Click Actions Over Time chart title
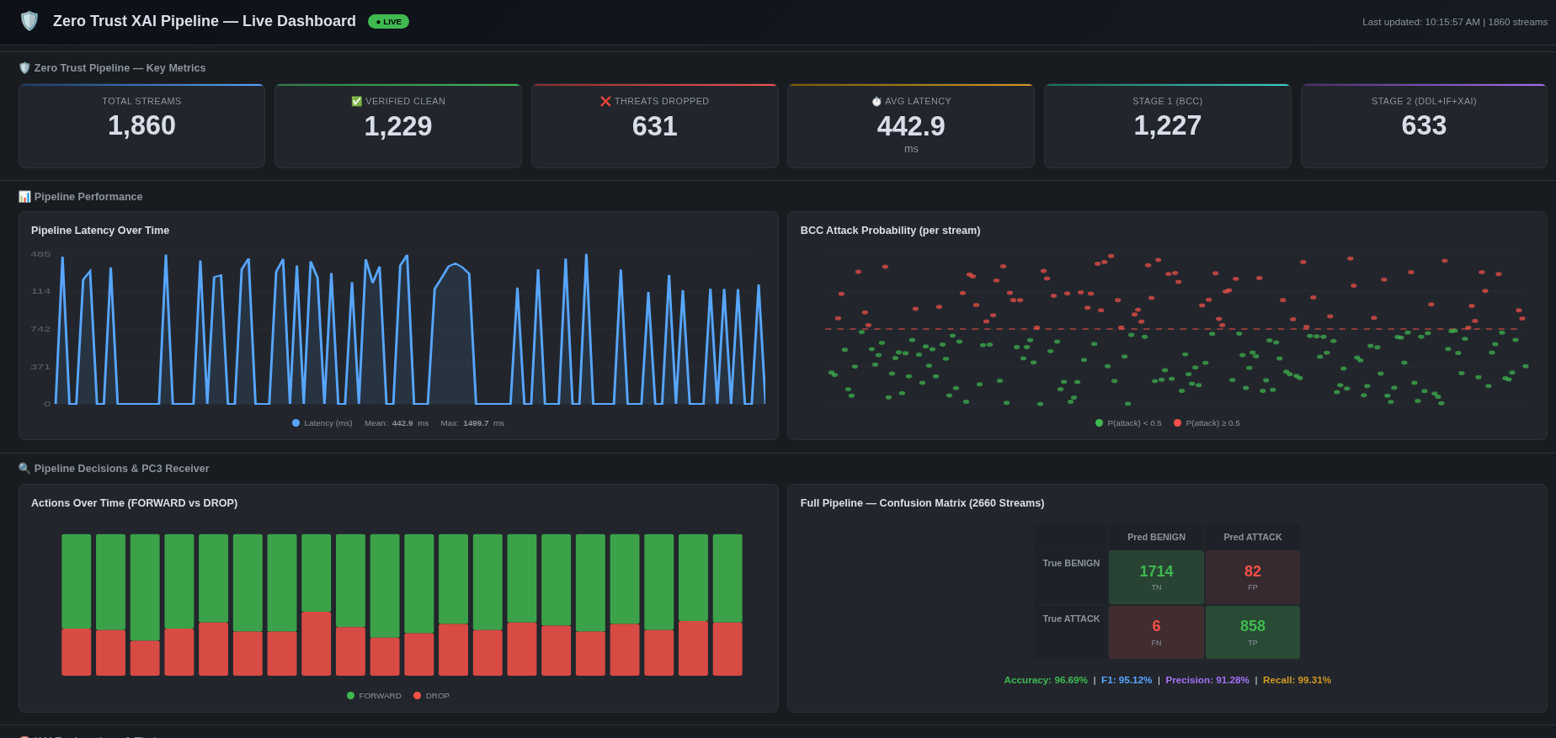 (x=135, y=503)
